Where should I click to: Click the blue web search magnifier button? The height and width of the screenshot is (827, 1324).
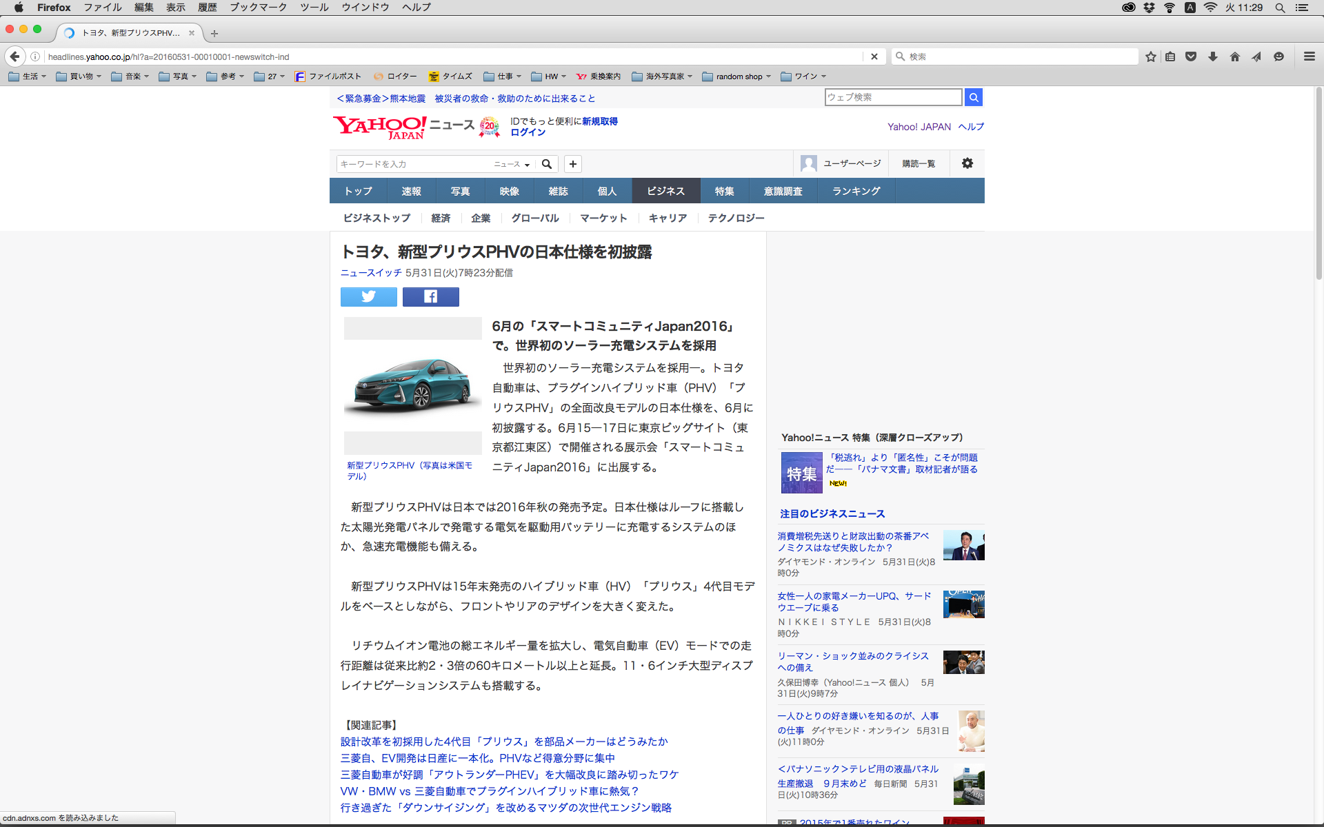pos(973,97)
